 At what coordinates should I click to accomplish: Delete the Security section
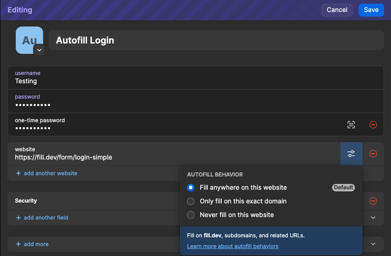click(x=373, y=201)
